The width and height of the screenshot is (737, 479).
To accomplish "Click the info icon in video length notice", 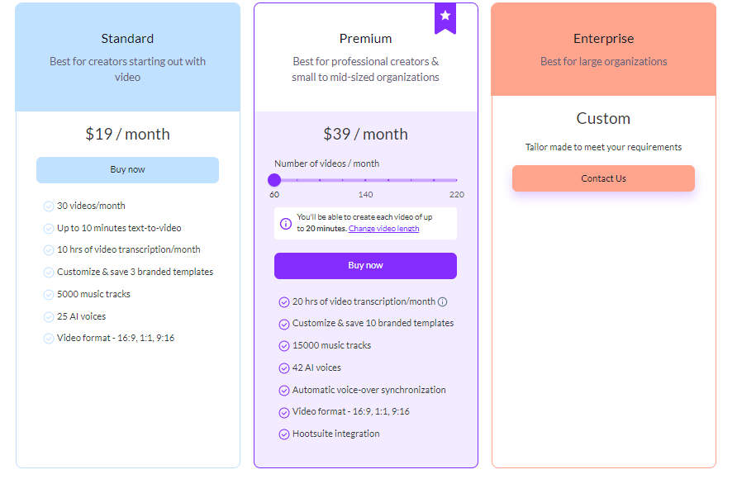I will tap(286, 224).
